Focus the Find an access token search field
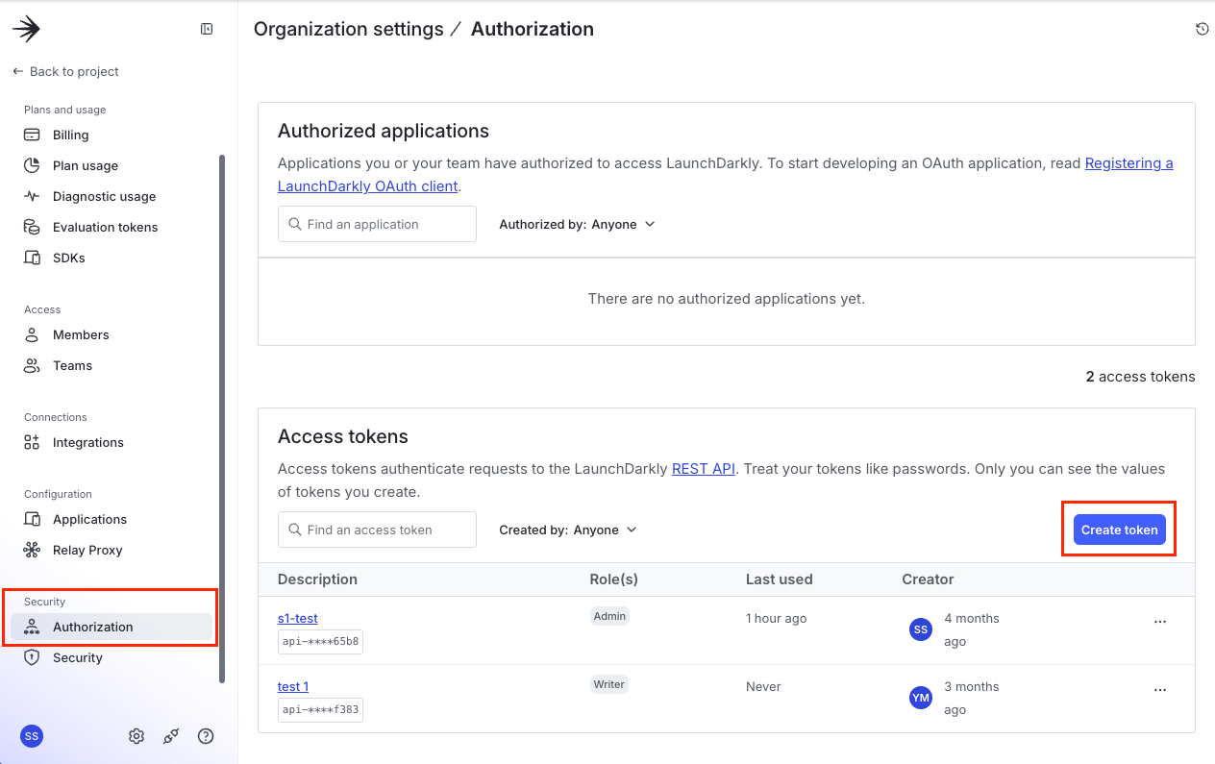 coord(377,530)
